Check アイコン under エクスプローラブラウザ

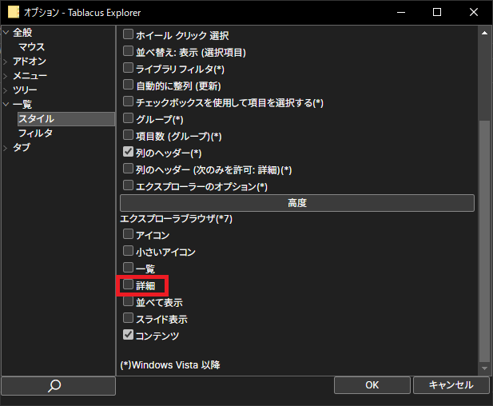(128, 234)
